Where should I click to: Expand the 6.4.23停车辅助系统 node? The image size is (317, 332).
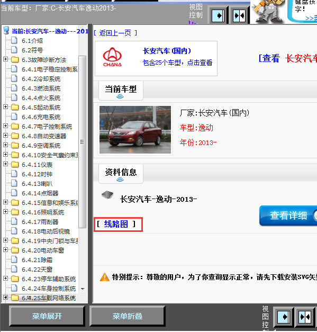pos(6,278)
